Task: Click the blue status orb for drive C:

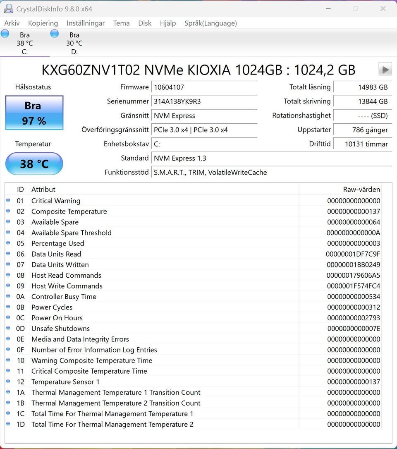Action: 5,34
